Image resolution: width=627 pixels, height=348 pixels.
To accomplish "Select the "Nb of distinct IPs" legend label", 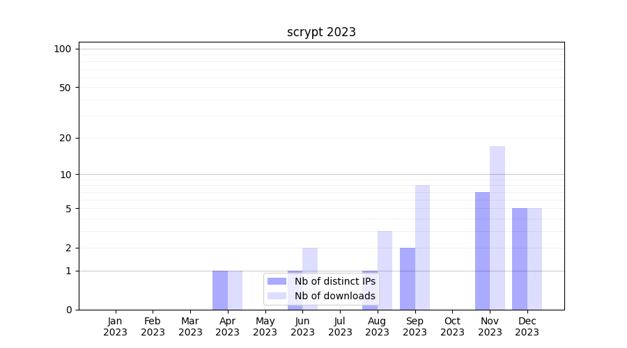I will point(334,281).
